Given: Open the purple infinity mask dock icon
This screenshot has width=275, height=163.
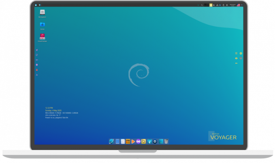Looking at the screenshot, I should tap(138, 142).
